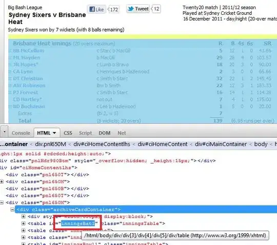This screenshot has width=277, height=245.
Task: Click the tweet count bubble 12
Action: coord(156,9)
